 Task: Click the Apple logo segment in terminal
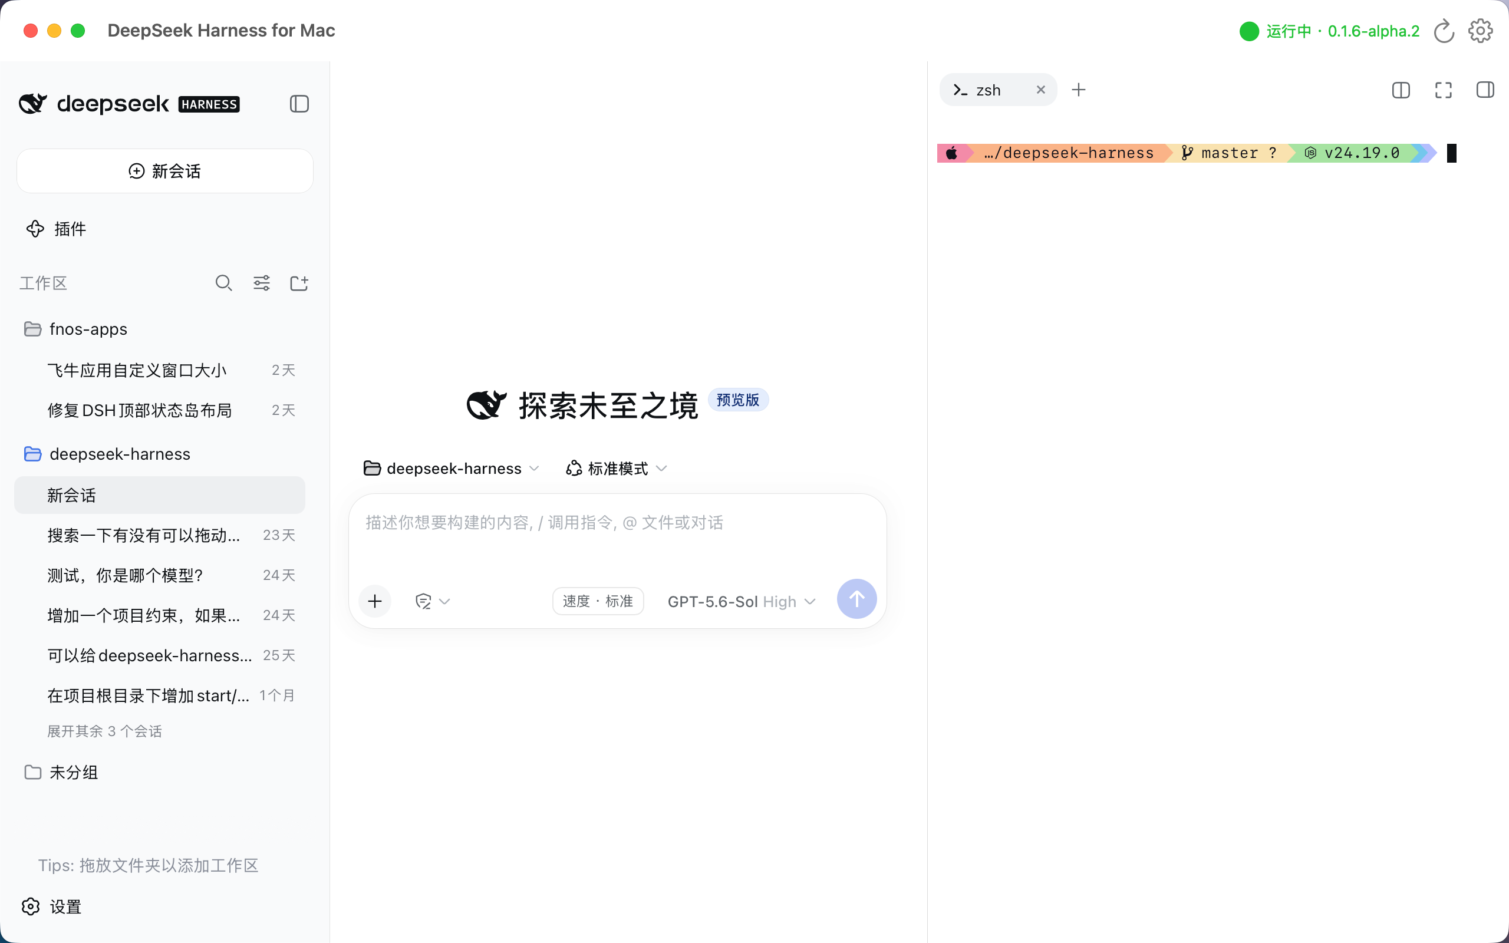(951, 153)
